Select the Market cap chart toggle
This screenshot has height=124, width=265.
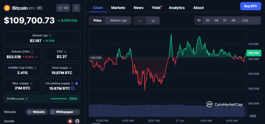click(118, 21)
